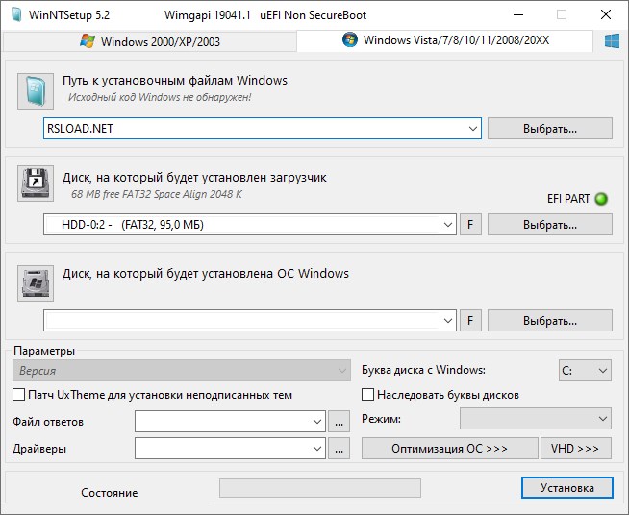The image size is (629, 515).
Task: Click the green EFI PART status indicator
Action: click(x=601, y=199)
